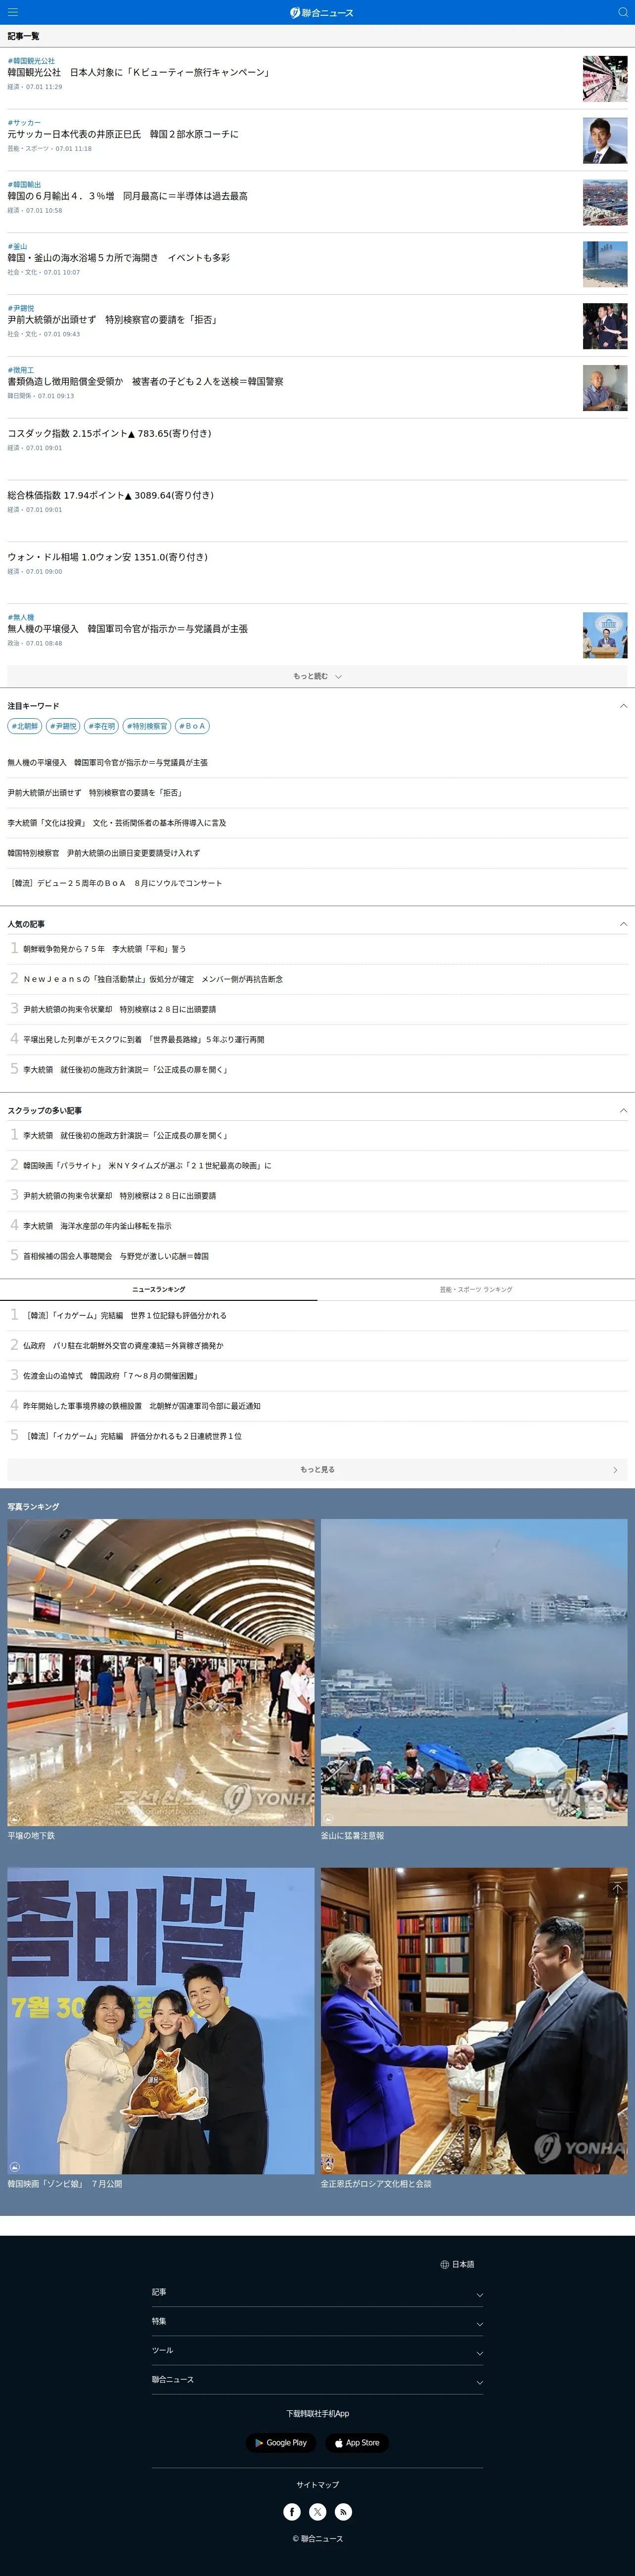Image resolution: width=635 pixels, height=2576 pixels.
Task: Open the Kim Jong-un handshake photo
Action: pos(474,2021)
